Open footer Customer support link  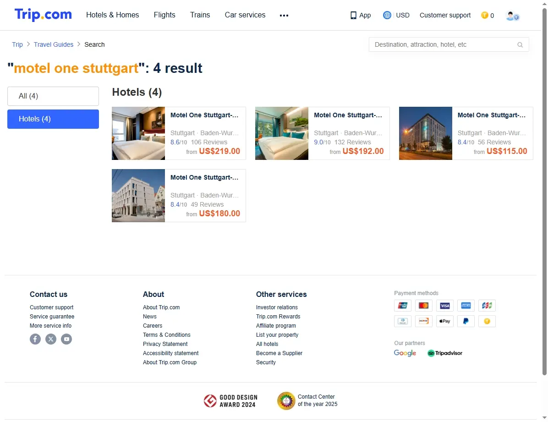click(52, 307)
